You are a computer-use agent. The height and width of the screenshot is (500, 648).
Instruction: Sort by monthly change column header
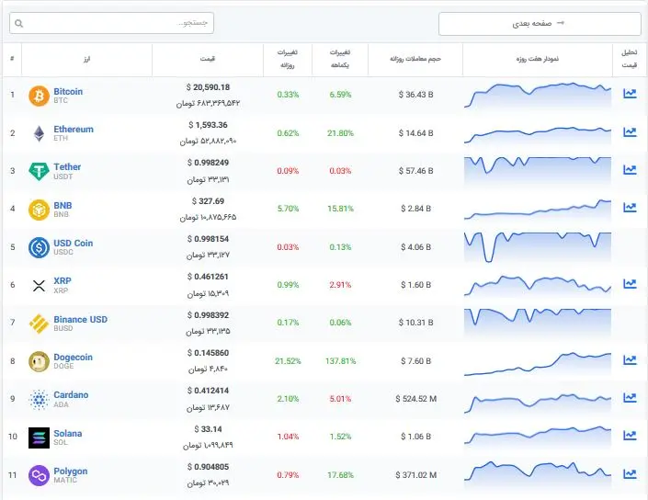tap(339, 58)
